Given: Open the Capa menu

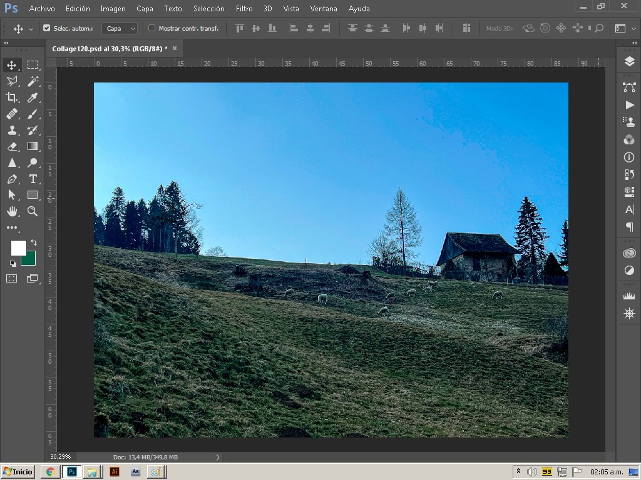Looking at the screenshot, I should 145,8.
